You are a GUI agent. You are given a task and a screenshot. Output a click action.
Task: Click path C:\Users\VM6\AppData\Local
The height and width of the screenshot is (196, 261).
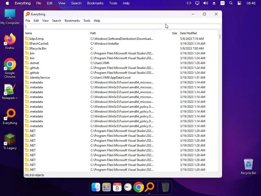coord(111,78)
